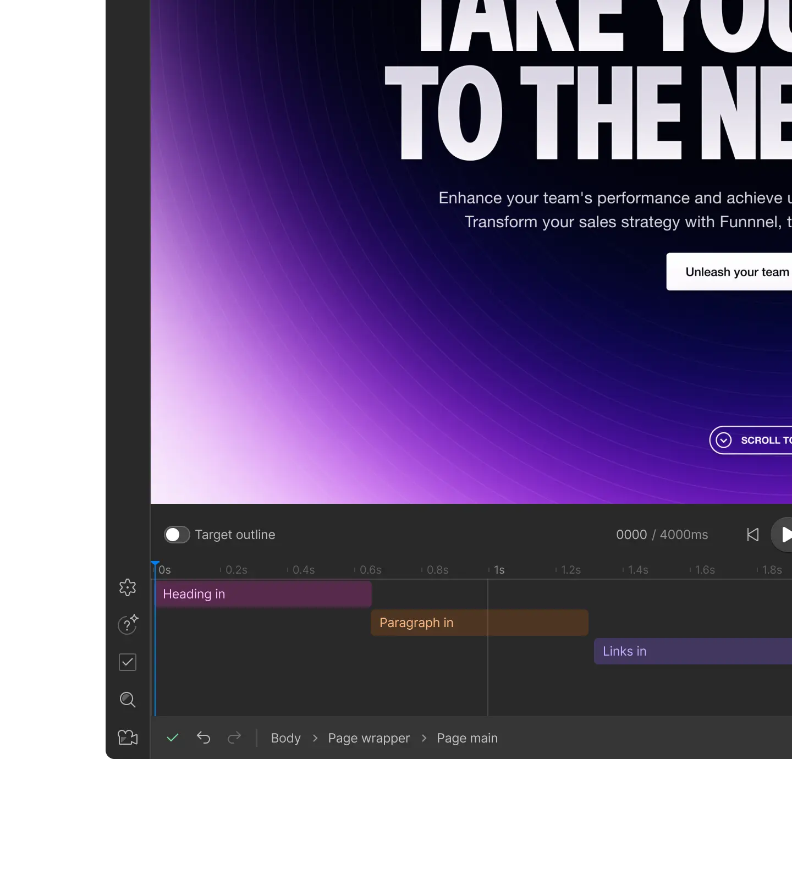Select Page wrapper in the breadcrumb

pos(369,738)
